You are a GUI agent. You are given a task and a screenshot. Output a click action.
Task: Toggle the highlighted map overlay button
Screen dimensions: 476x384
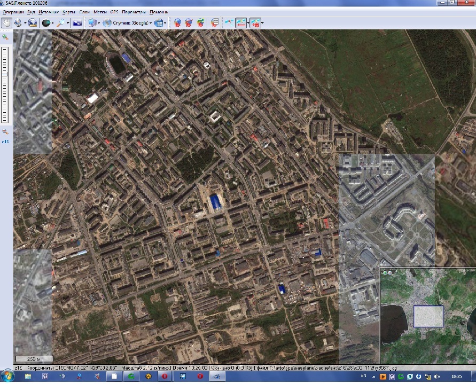(x=241, y=23)
